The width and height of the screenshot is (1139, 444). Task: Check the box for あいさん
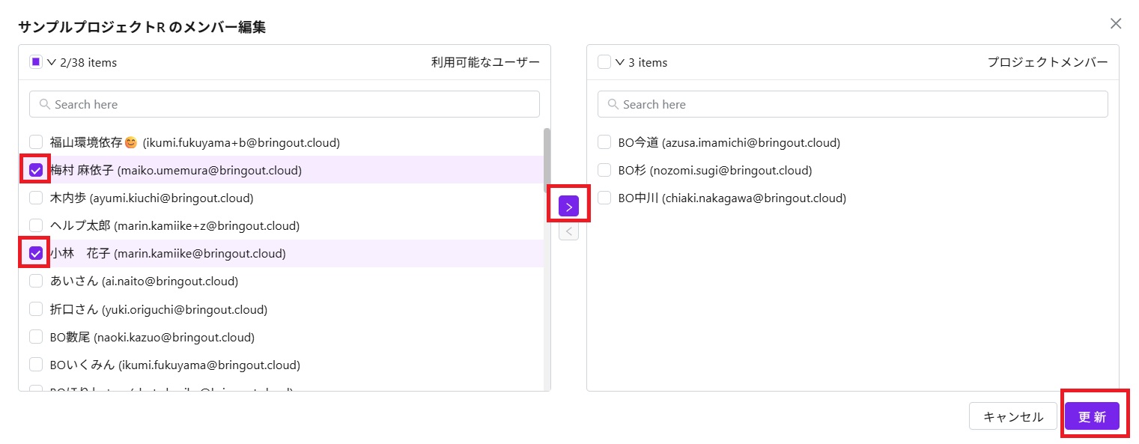tap(36, 281)
